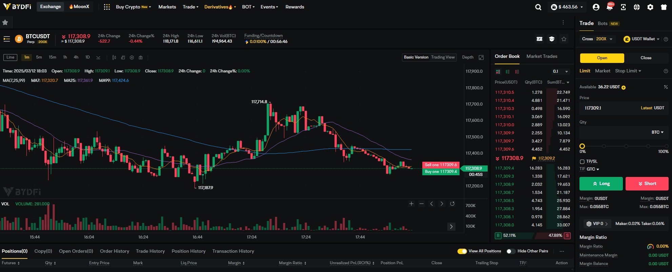Open the settings gear in header

[650, 7]
